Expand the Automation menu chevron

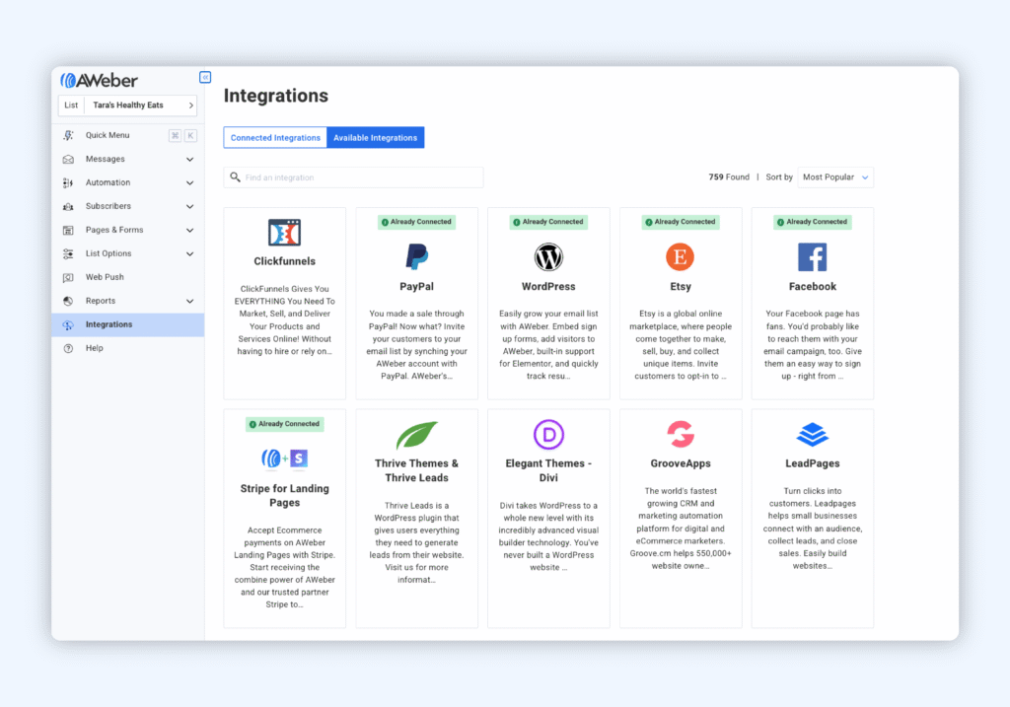point(190,182)
